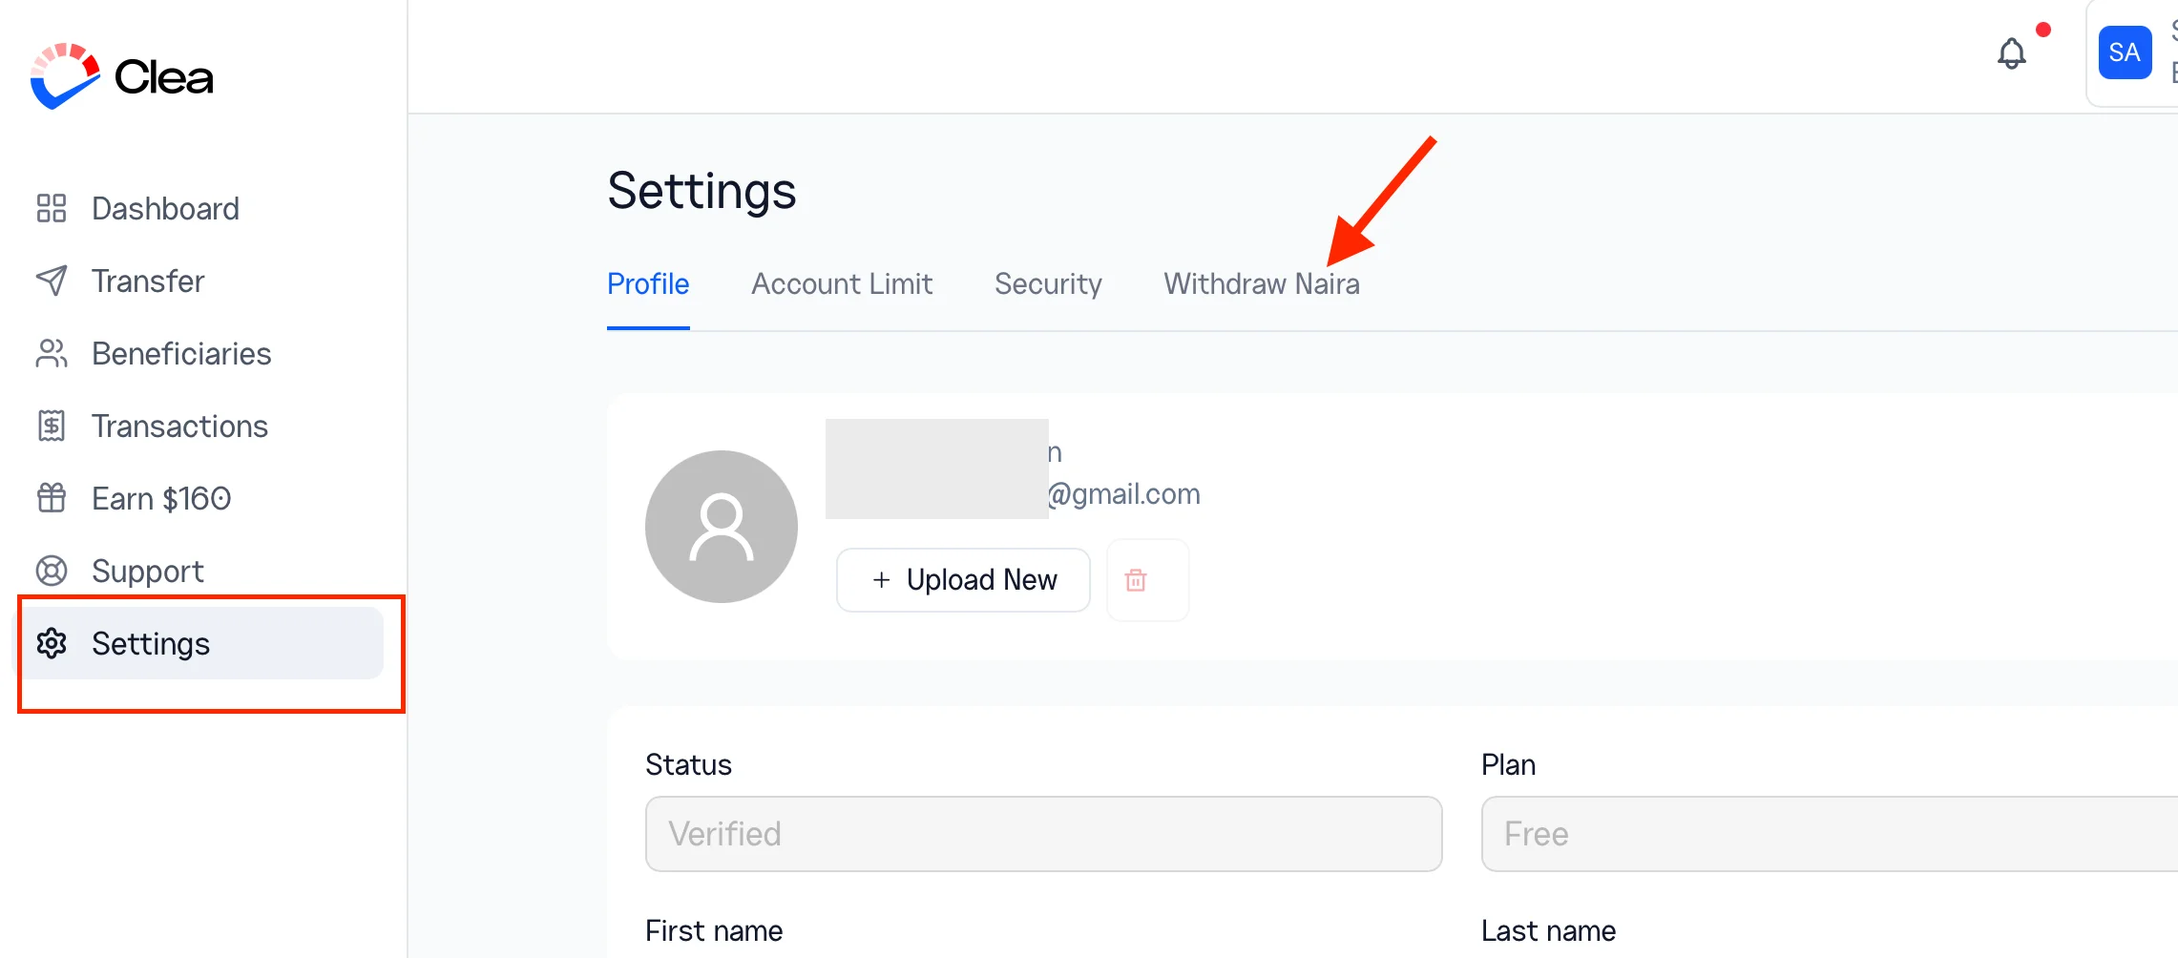Delete profile photo with trash icon
The width and height of the screenshot is (2178, 958).
click(1136, 580)
